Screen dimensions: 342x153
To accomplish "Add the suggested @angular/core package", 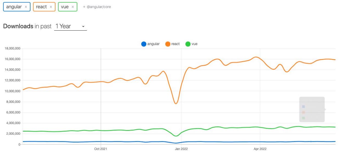I will point(97,7).
